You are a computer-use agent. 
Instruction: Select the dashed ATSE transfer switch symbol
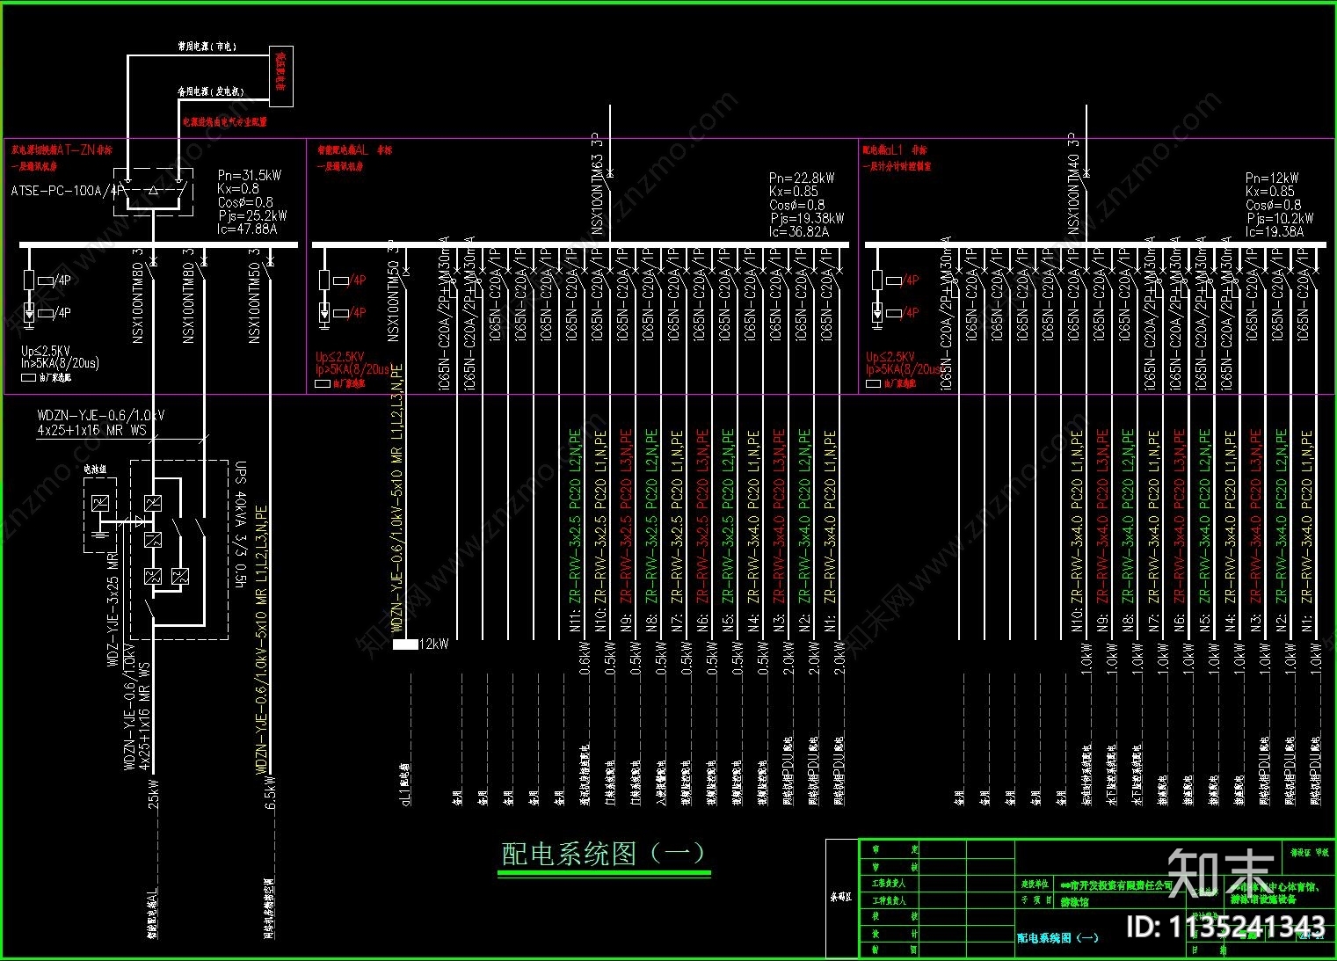[x=154, y=191]
